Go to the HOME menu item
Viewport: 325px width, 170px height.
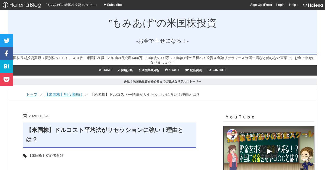tap(105, 70)
